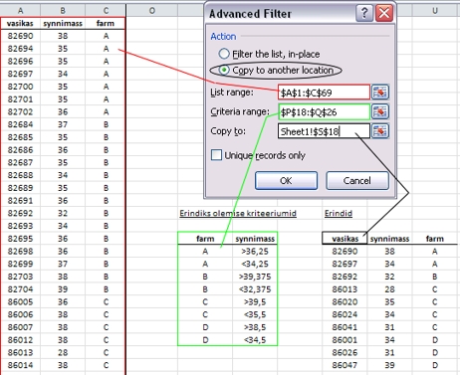Select the criteria cell containing >36,25
Image resolution: width=460 pixels, height=375 pixels.
(255, 252)
